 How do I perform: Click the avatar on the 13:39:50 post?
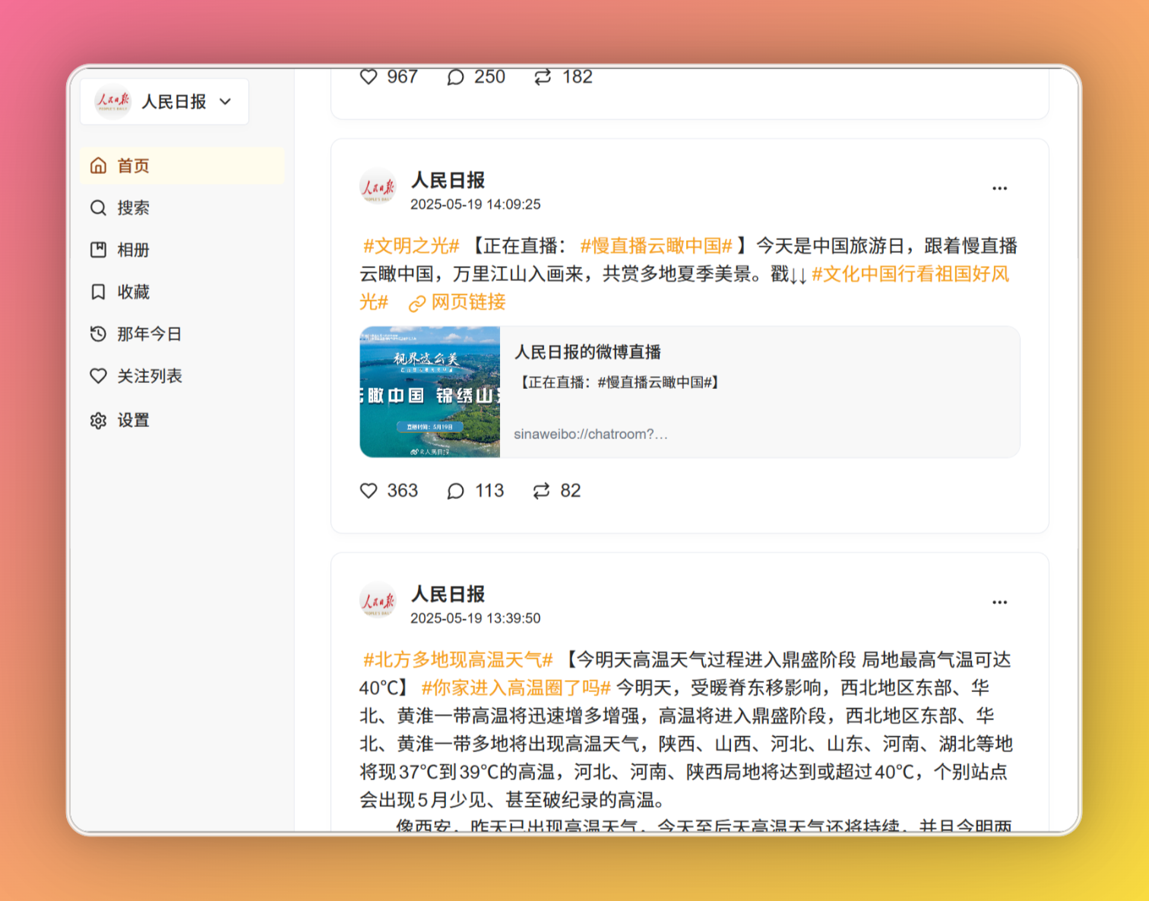pos(378,601)
